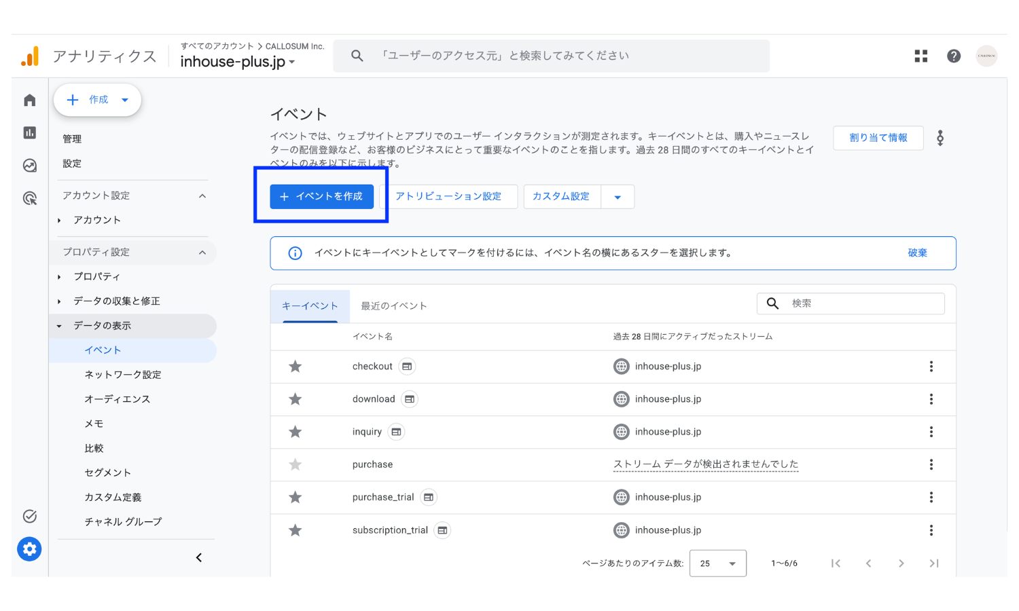The image size is (1019, 611).
Task: Click the purchase_trial created-event badge icon
Action: tap(429, 498)
